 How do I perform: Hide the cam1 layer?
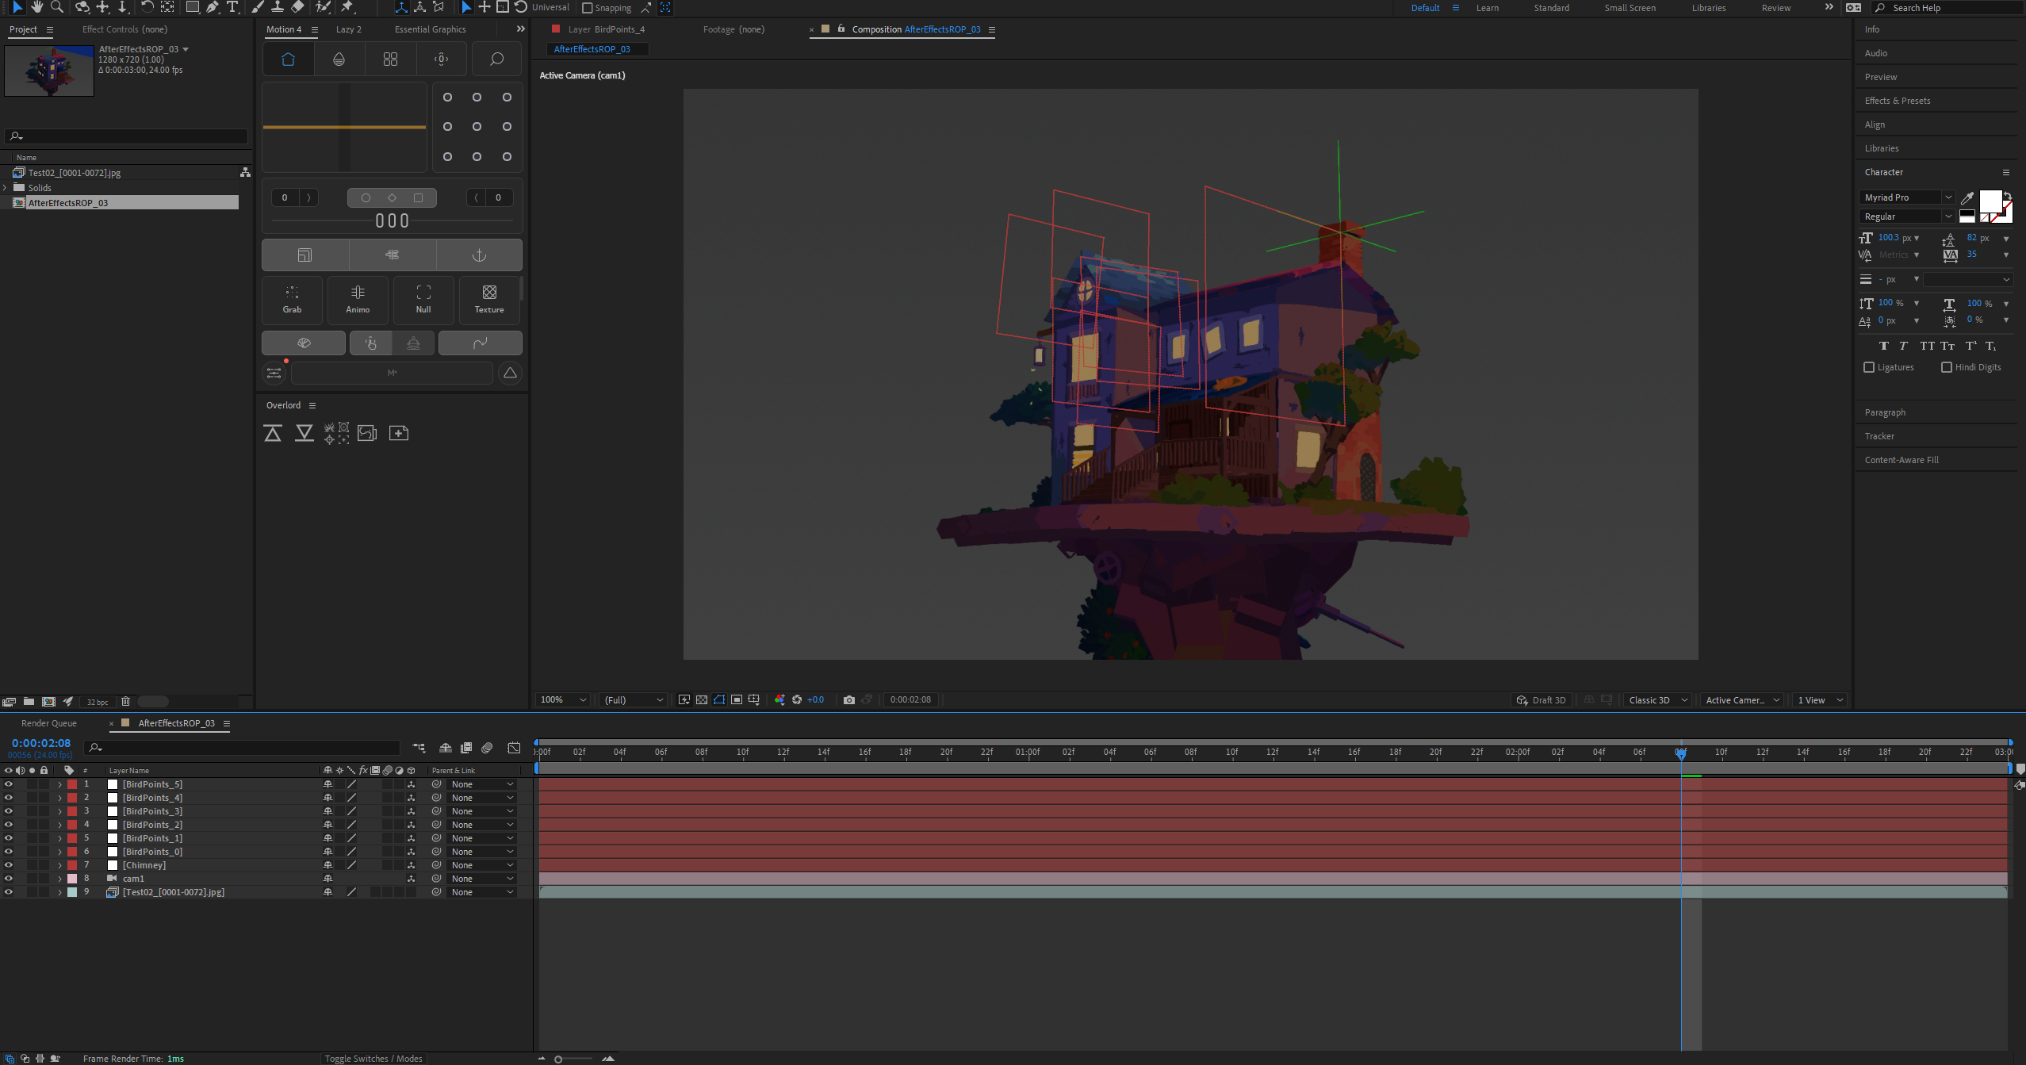(x=9, y=879)
